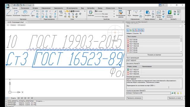Select the Дуга arc tool
The image size is (190, 107).
pos(33,13)
